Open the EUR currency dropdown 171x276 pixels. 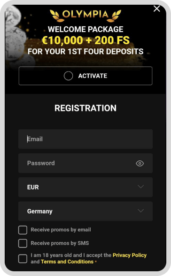click(x=85, y=187)
